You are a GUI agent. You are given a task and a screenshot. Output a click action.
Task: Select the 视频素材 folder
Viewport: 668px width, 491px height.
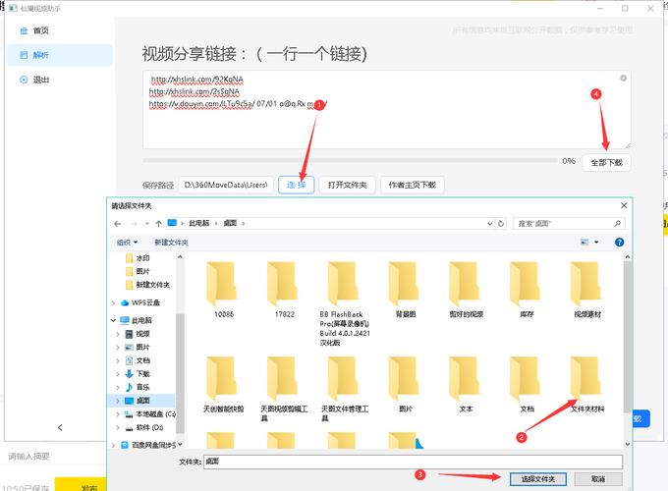pos(587,290)
